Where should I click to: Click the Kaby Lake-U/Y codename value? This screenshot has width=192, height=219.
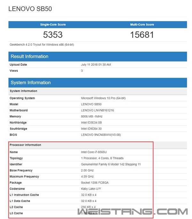coord(91,189)
